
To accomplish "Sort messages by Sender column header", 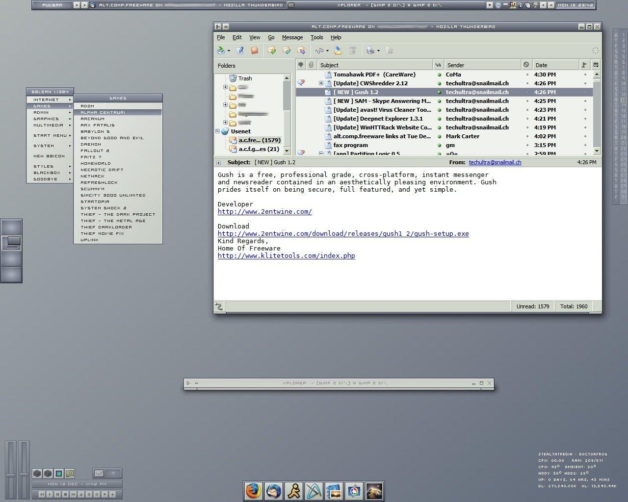I will click(x=482, y=65).
